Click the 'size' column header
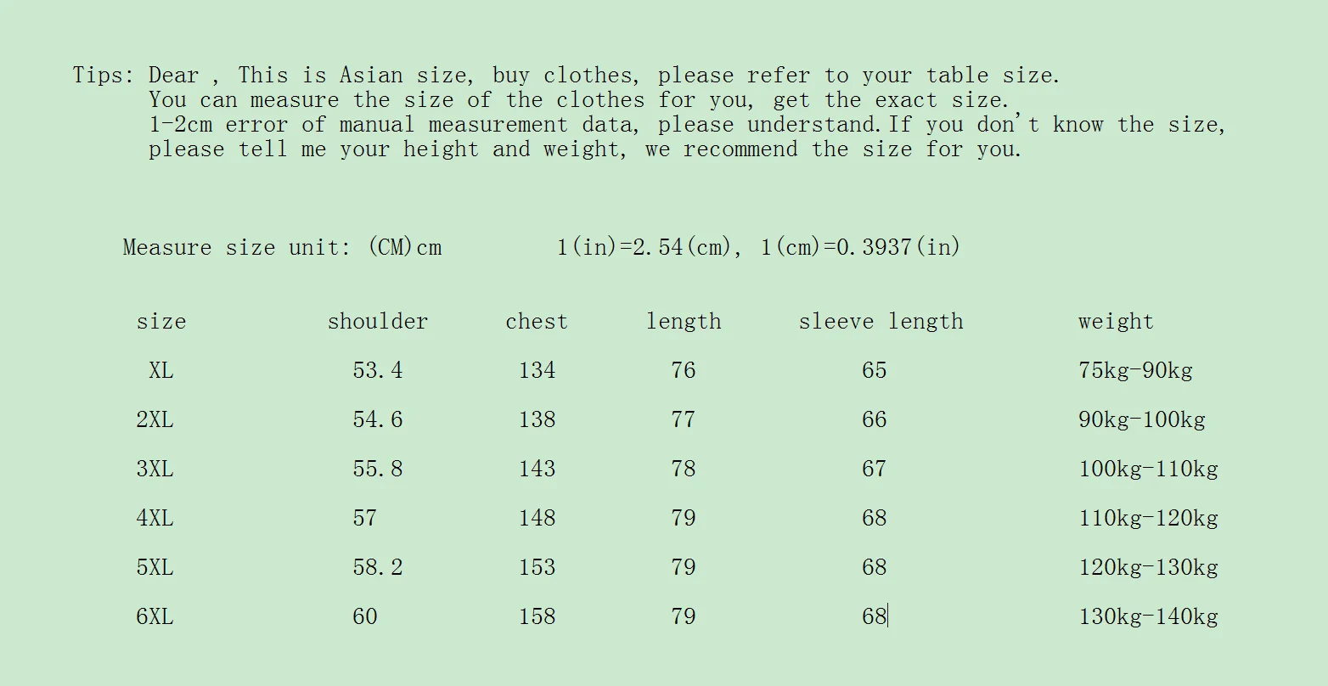 tap(160, 322)
